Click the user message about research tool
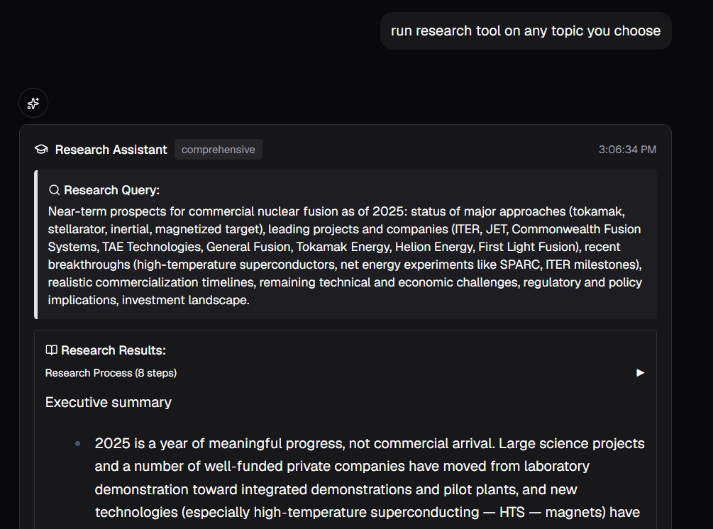The width and height of the screenshot is (713, 529). point(526,31)
